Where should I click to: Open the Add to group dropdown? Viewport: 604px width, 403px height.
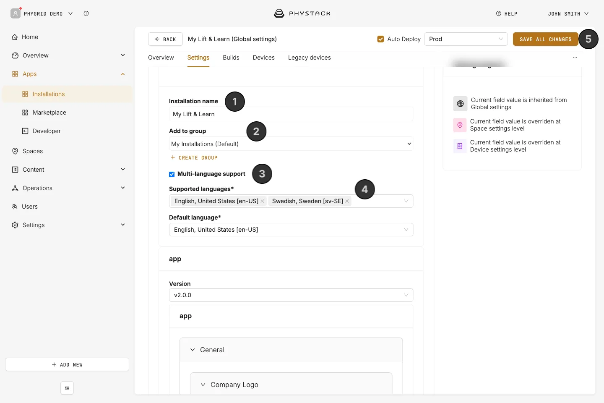click(x=291, y=144)
